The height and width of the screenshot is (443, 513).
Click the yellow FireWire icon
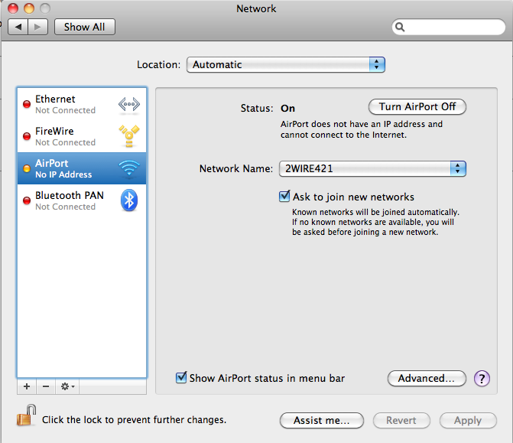pyautogui.click(x=129, y=136)
